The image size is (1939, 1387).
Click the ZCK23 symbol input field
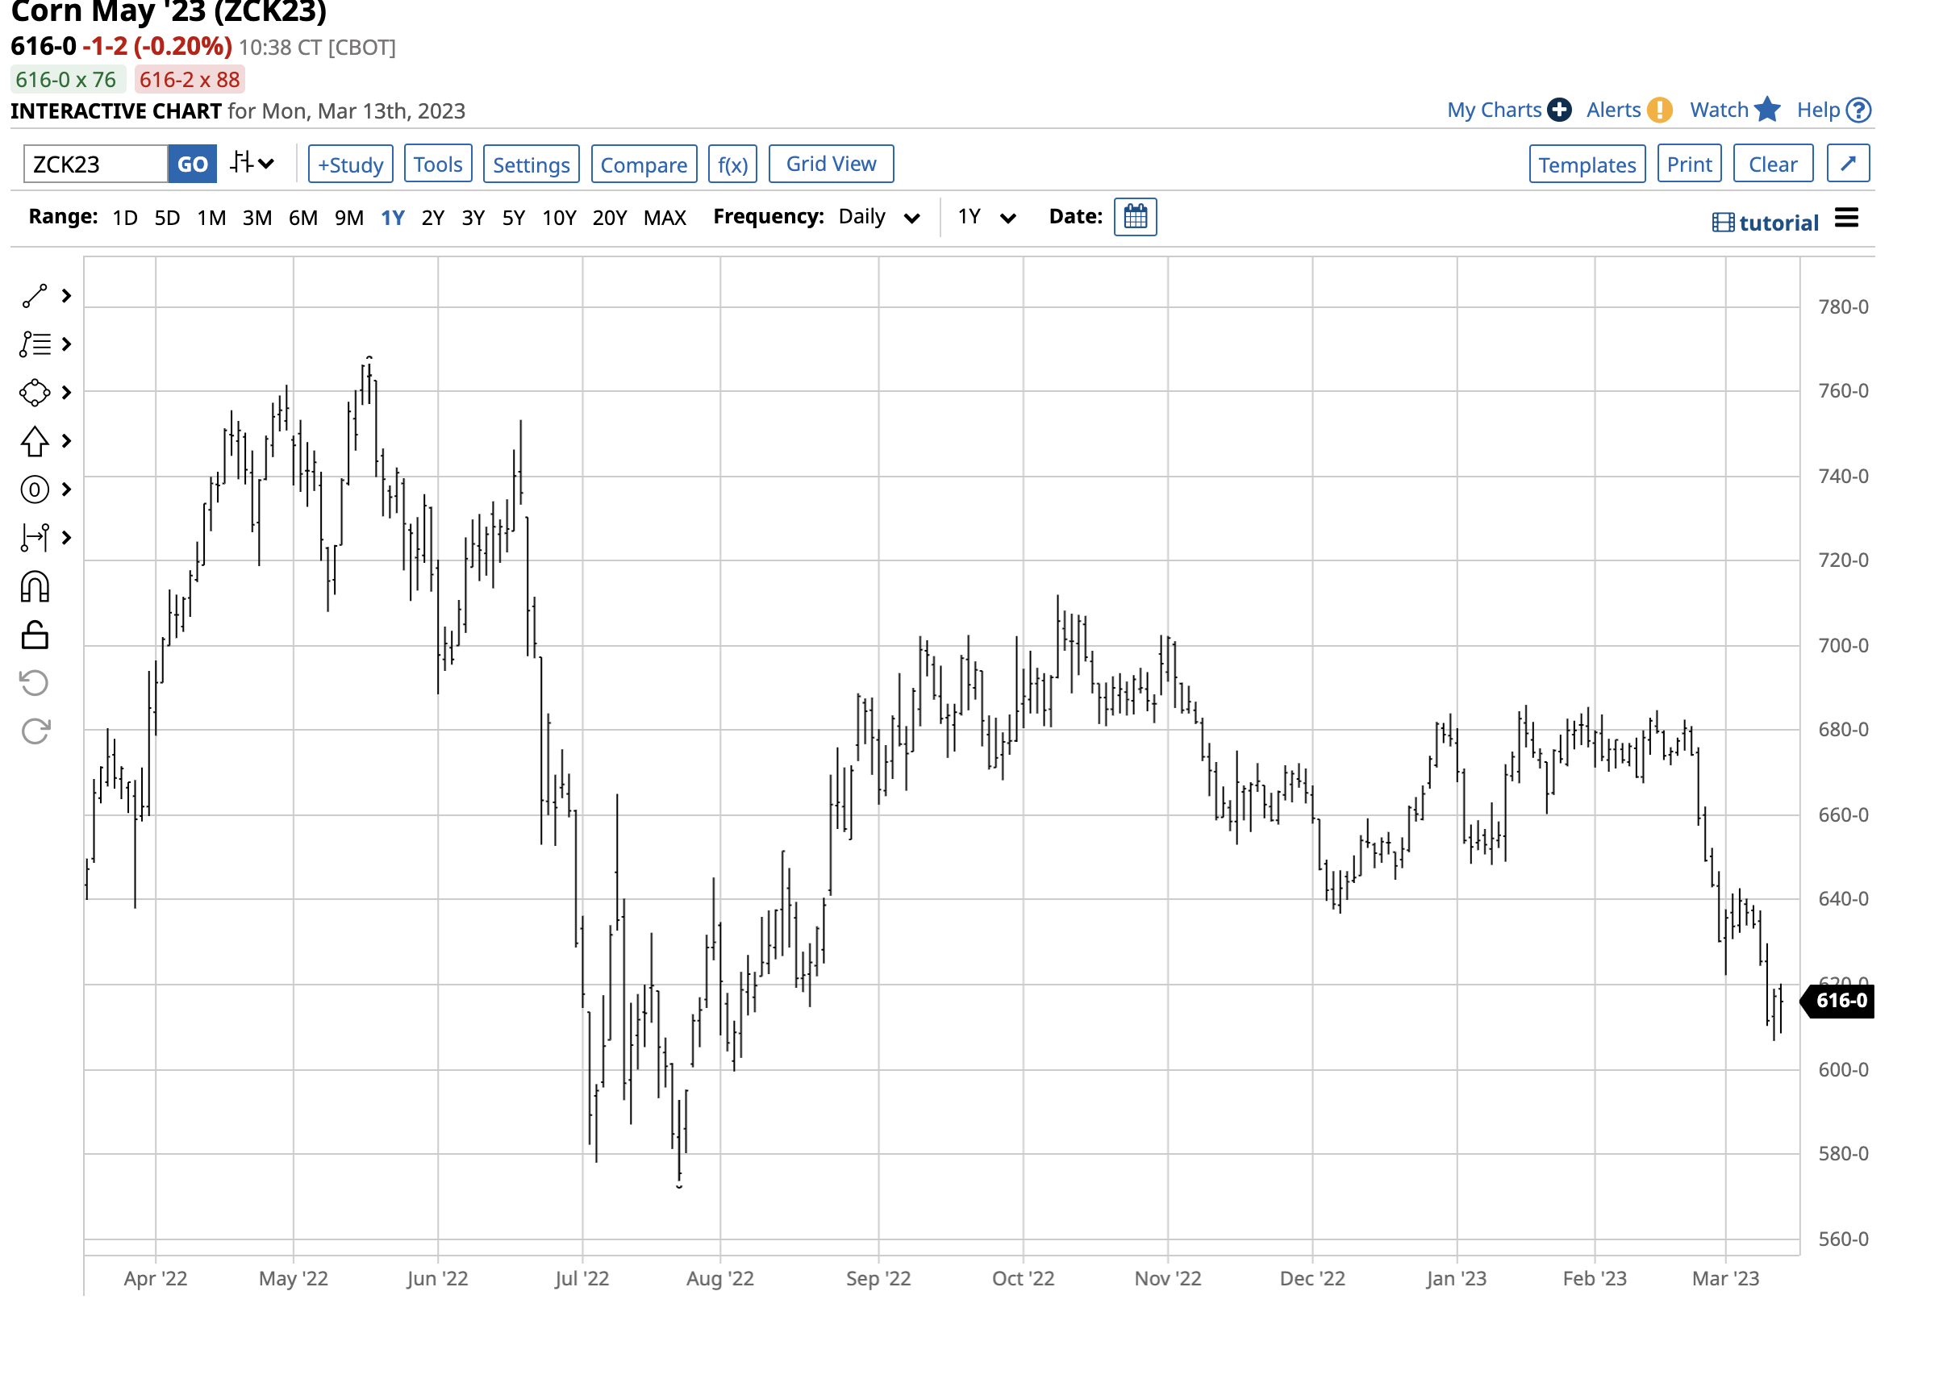click(x=95, y=164)
